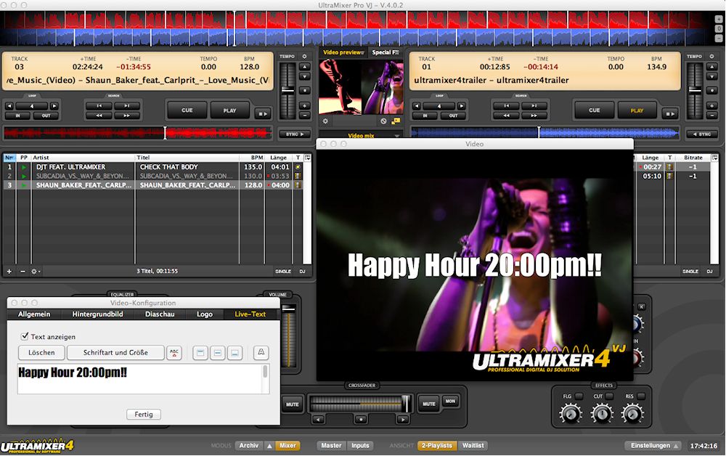The image size is (726, 456).
Task: Open video preview settings gear
Action: [325, 121]
